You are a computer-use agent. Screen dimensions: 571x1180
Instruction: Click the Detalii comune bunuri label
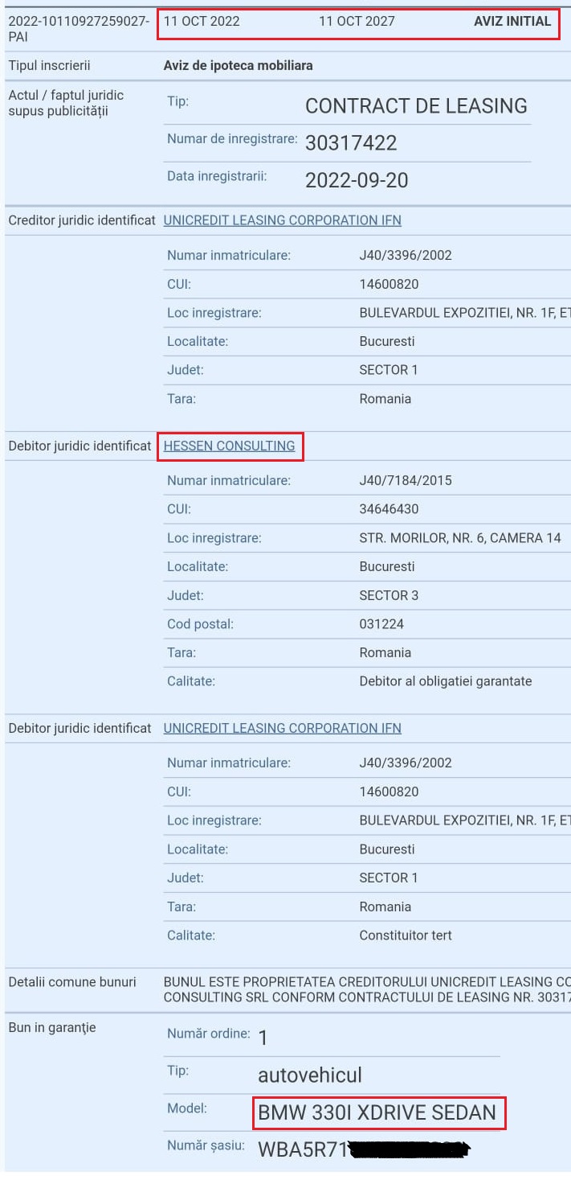point(72,982)
